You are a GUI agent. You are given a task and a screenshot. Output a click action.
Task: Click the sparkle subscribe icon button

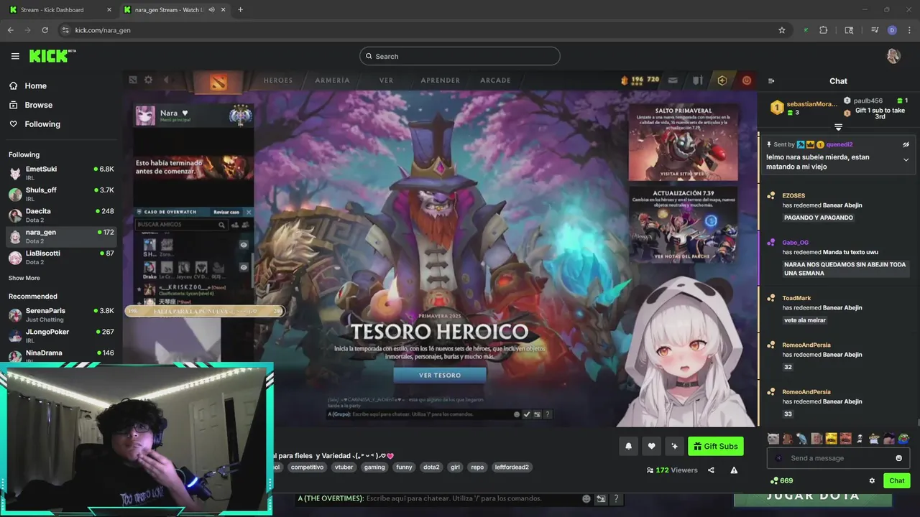point(674,446)
